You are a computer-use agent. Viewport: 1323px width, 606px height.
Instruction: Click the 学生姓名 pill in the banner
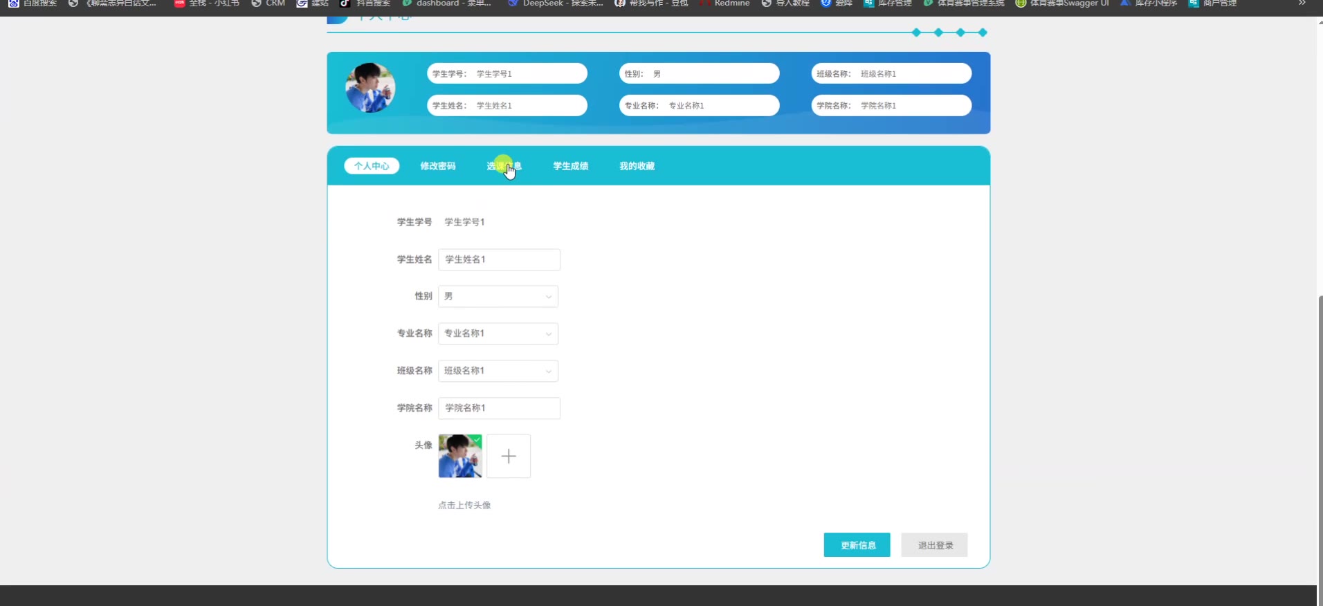pos(507,105)
